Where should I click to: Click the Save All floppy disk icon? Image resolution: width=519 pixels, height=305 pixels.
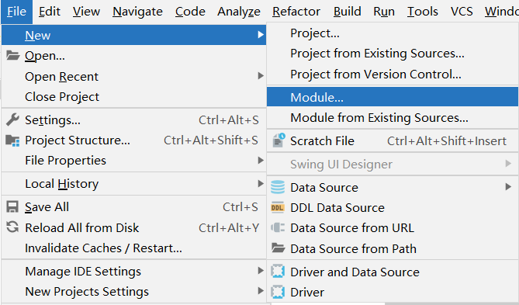pyautogui.click(x=12, y=207)
